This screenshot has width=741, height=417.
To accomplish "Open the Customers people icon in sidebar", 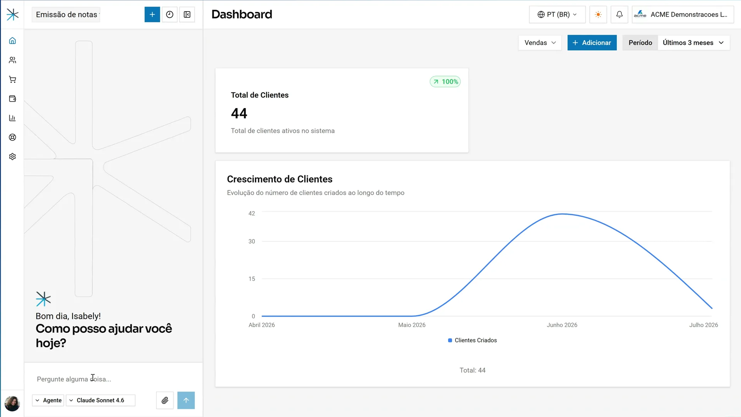I will pos(12,60).
